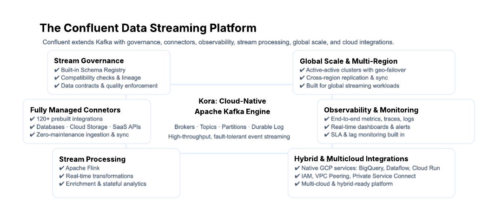Click checkmark beside '120+ prebuilt integrations'
Viewport: 502px width, 223px height.
click(x=33, y=119)
